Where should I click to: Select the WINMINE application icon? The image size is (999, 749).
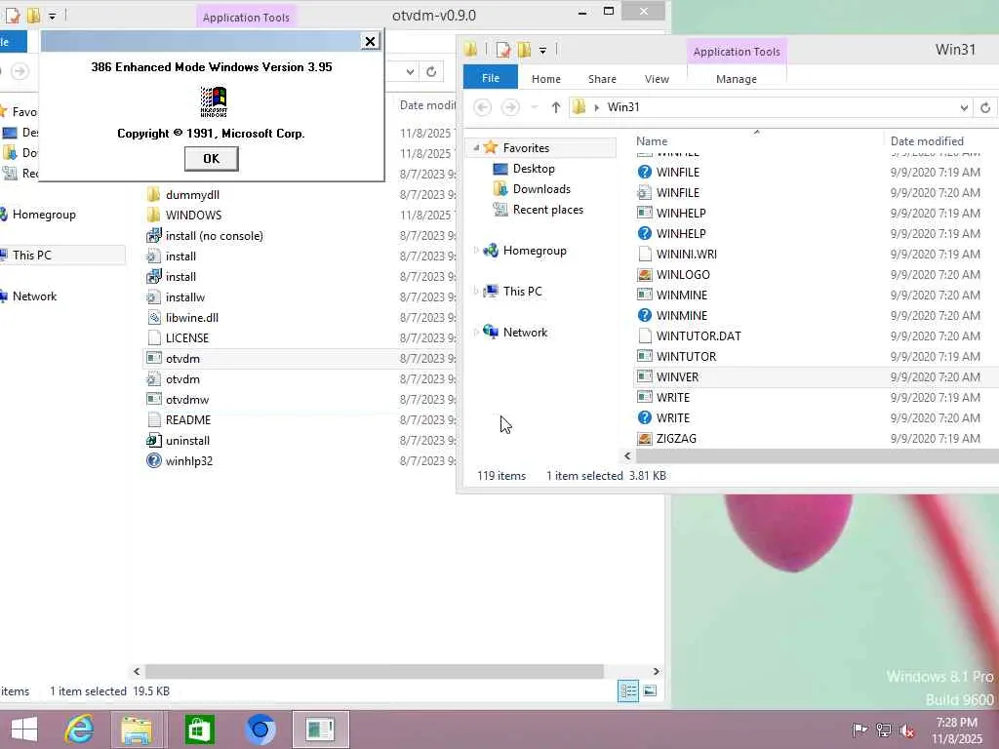pos(645,295)
